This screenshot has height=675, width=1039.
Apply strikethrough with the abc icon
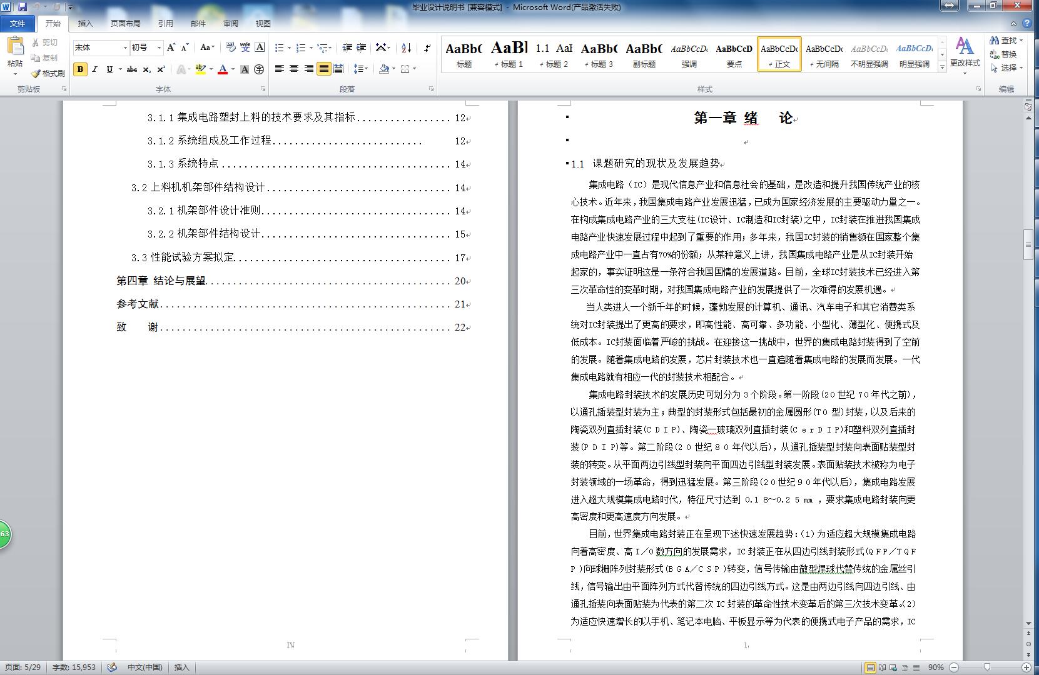[131, 69]
